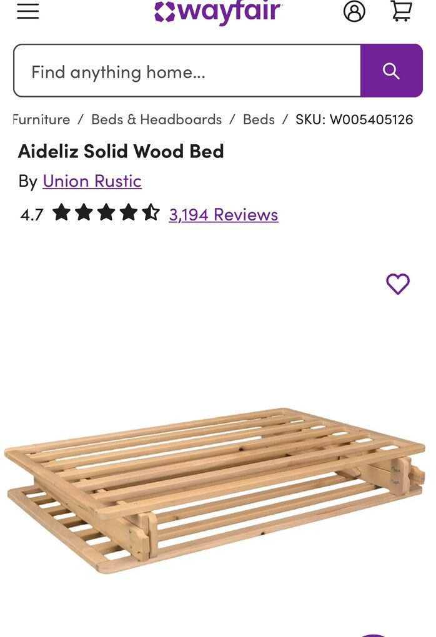Click the Find anything home search field
The image size is (436, 637).
click(187, 70)
